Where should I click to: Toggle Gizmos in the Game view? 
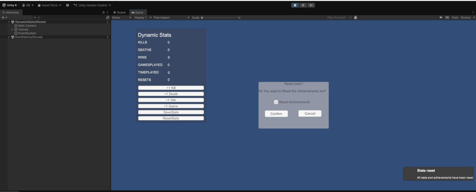coord(465,17)
